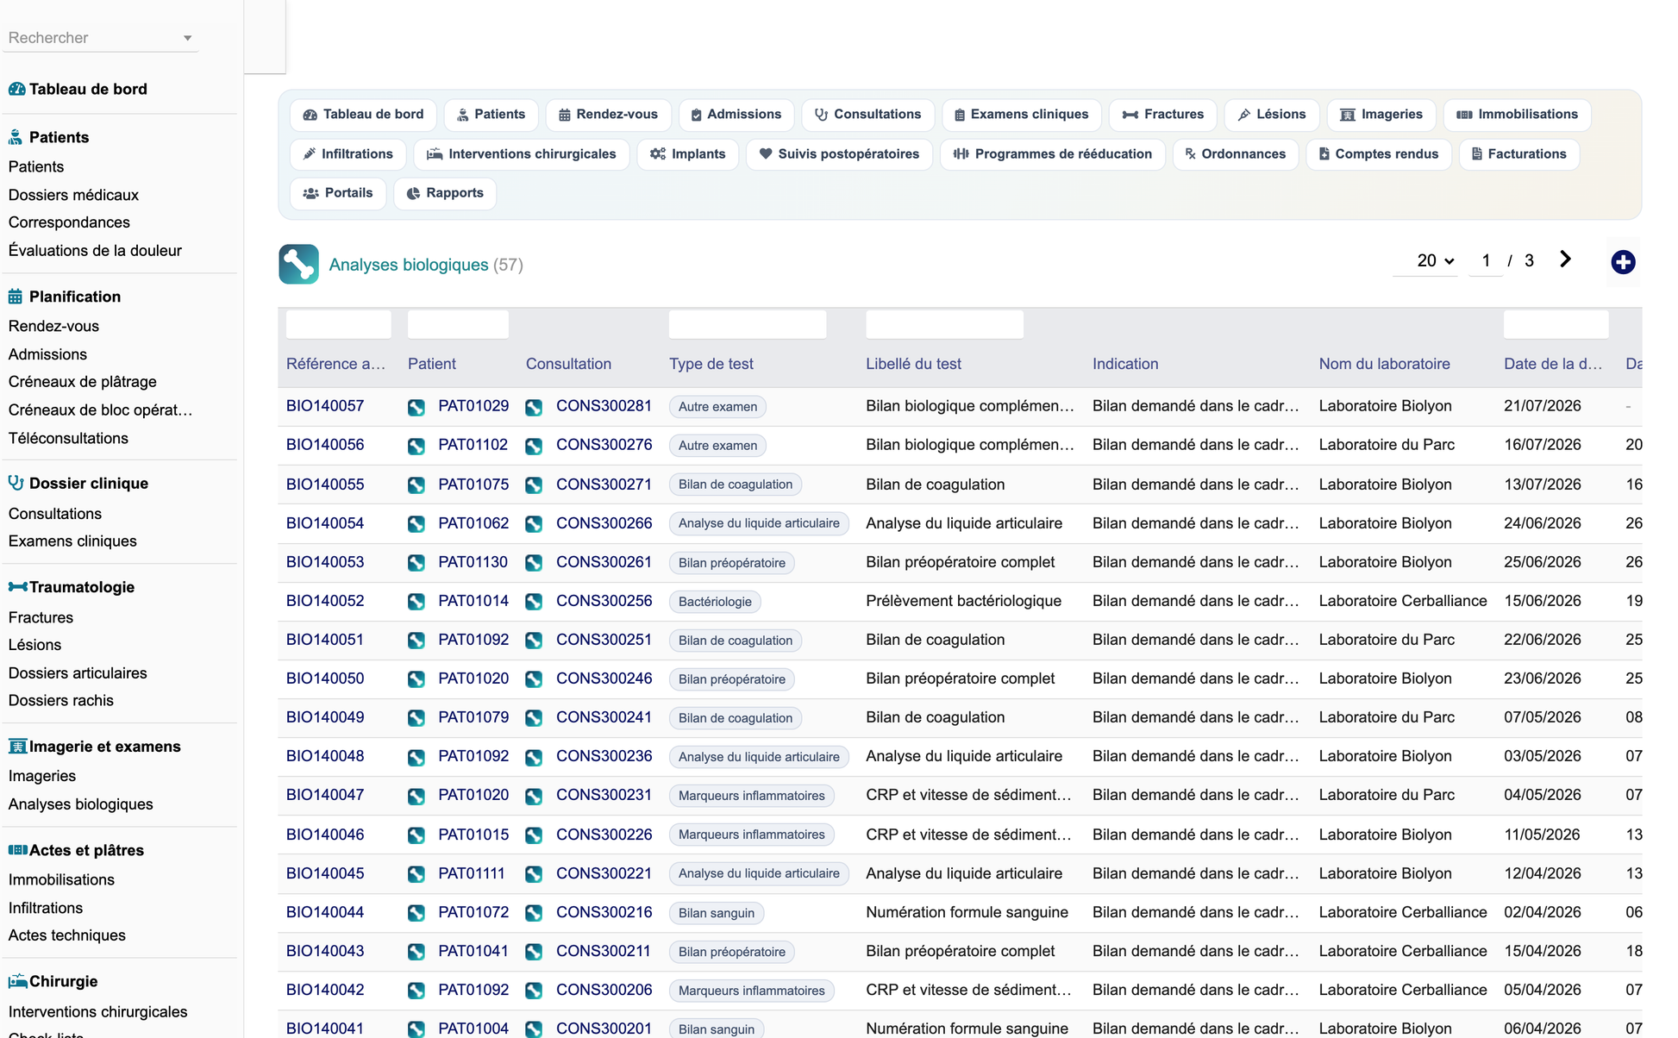Image resolution: width=1678 pixels, height=1038 pixels.
Task: Open the Rechercher dropdown
Action: (100, 38)
